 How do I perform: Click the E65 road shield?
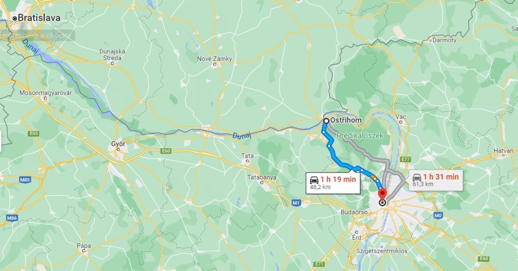33,134
